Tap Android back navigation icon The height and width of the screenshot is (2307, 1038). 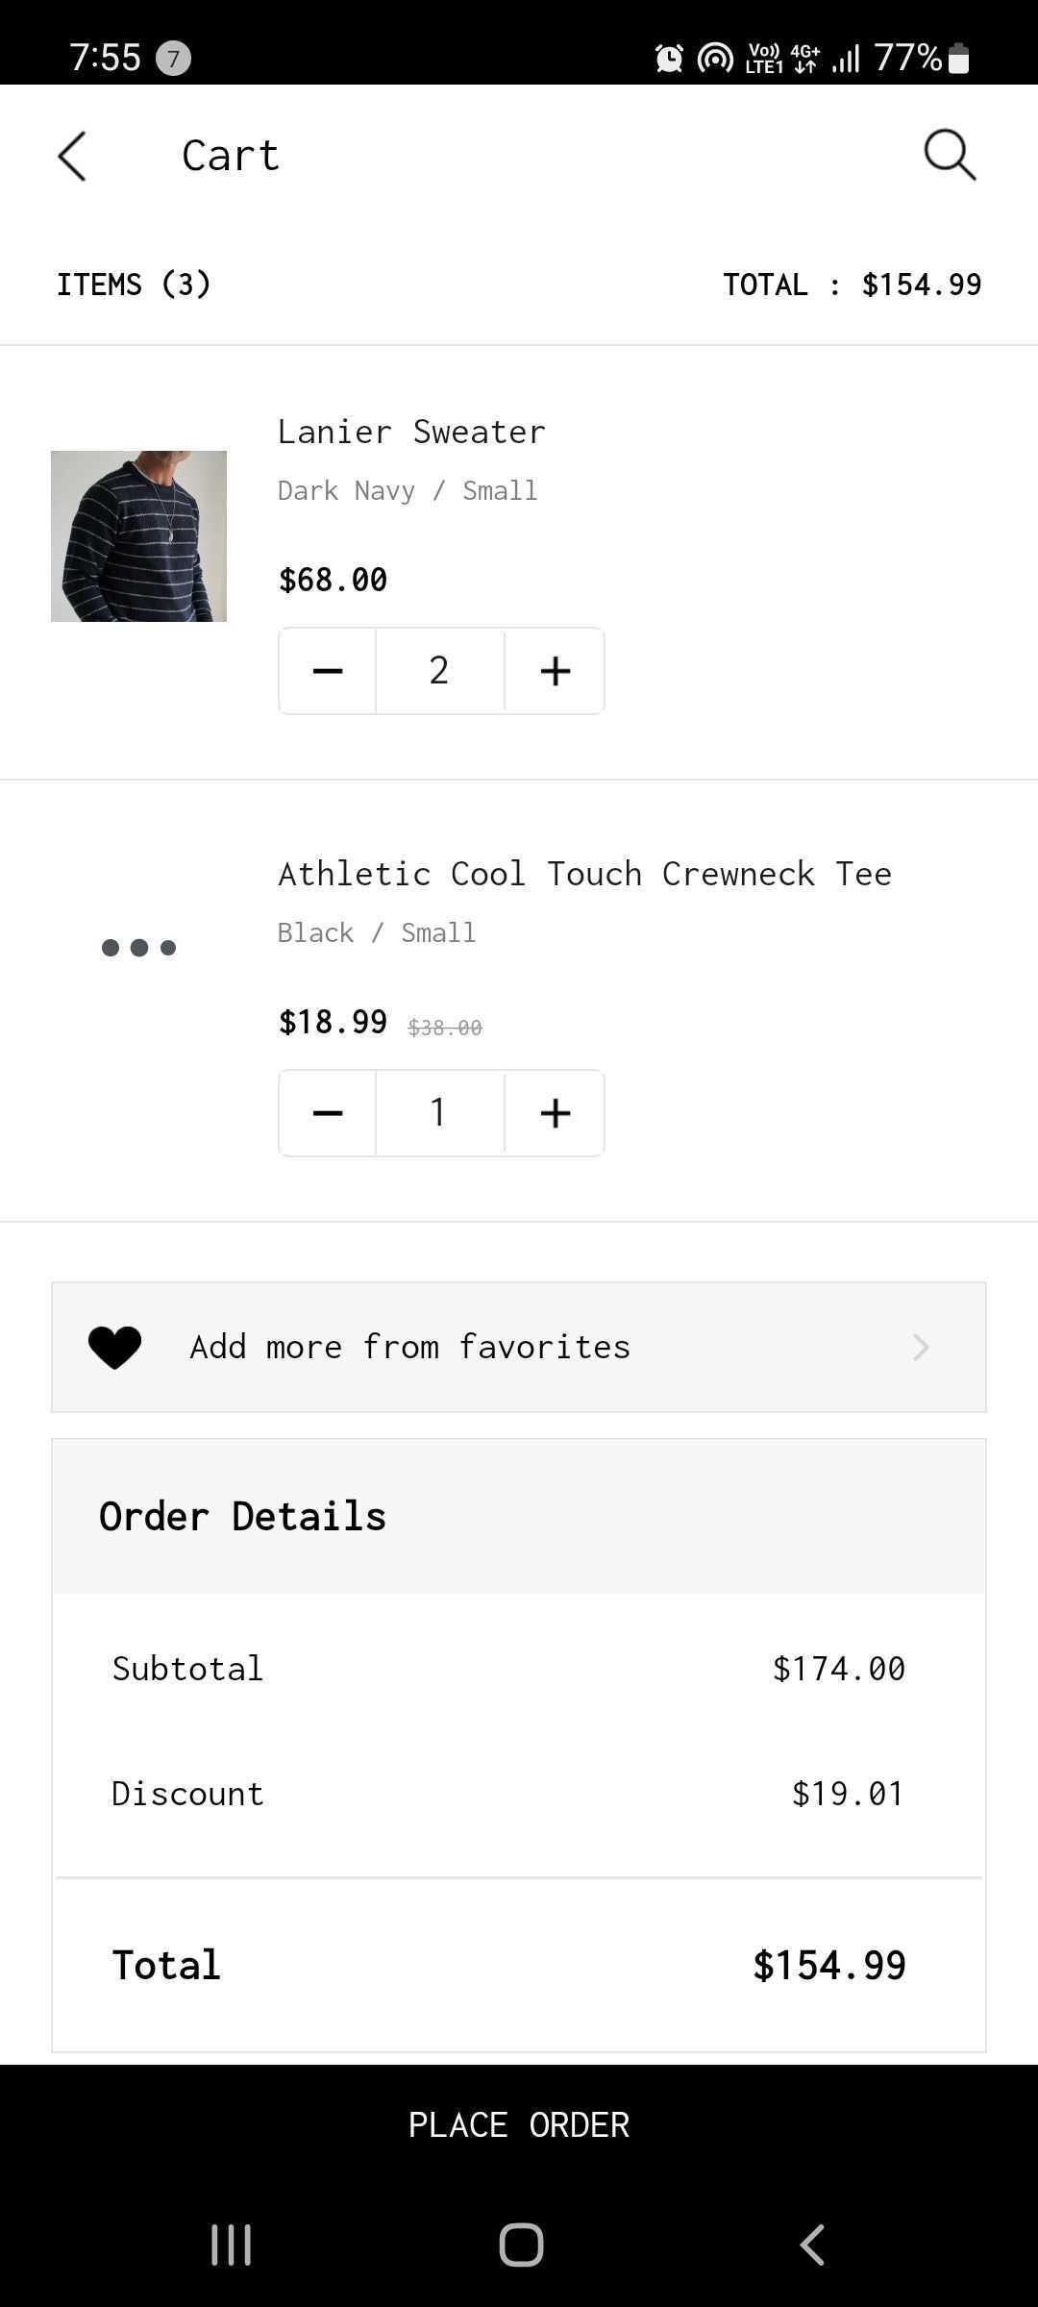[x=812, y=2245]
